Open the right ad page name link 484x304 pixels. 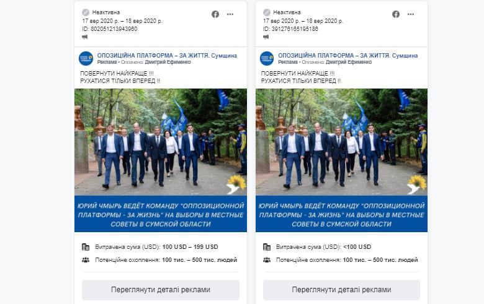click(x=348, y=56)
